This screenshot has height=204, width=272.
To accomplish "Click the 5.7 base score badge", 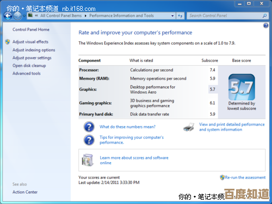I will [x=242, y=87].
